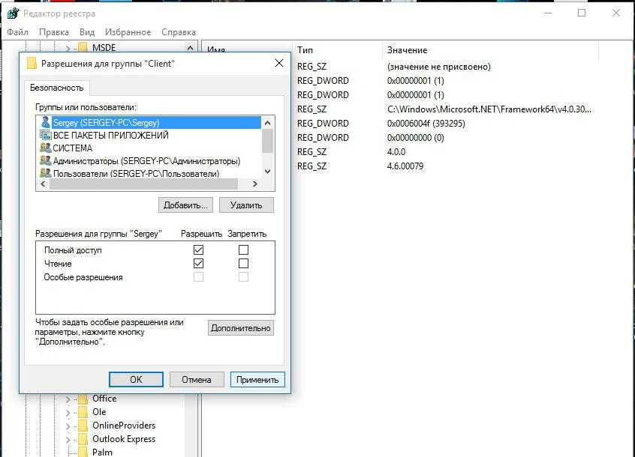This screenshot has width=635, height=457.
Task: Click Allow checkbox for Особые разрешения
Action: [198, 277]
